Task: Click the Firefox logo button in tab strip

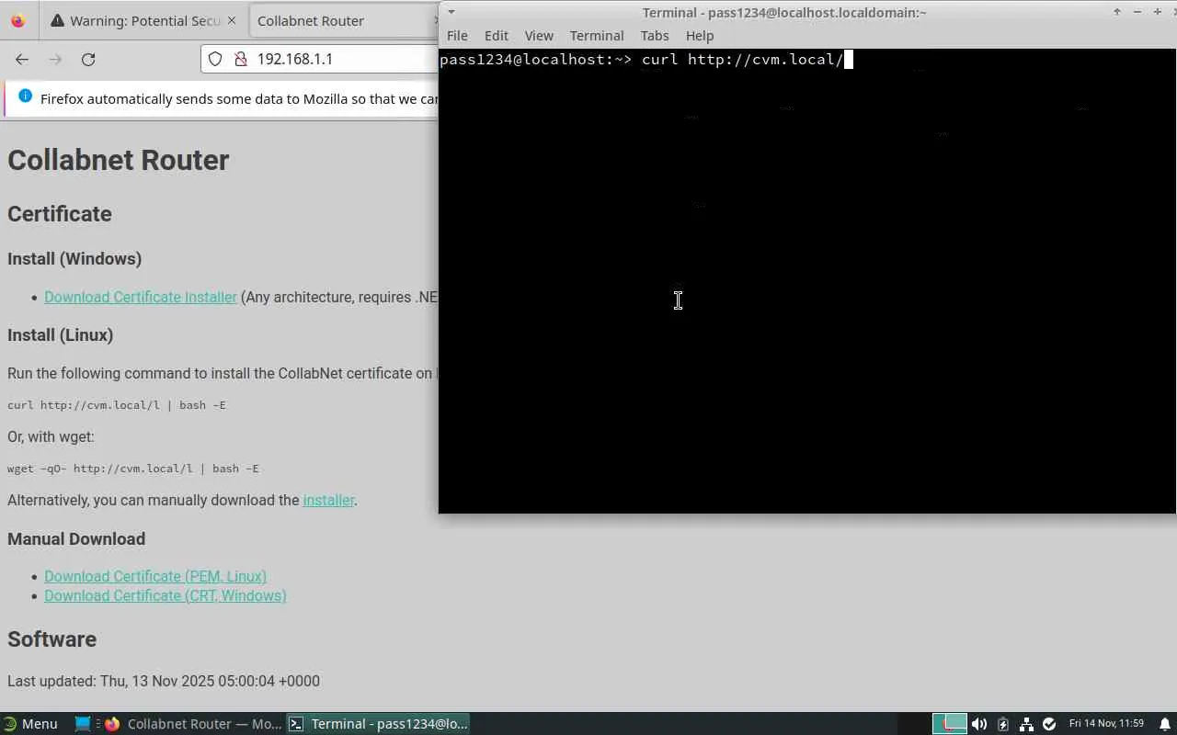Action: [x=17, y=20]
